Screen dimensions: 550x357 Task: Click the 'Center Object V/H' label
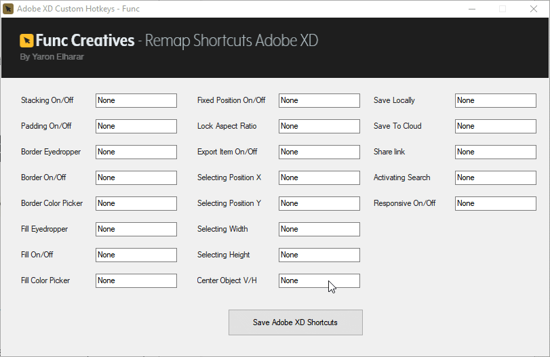[227, 280]
